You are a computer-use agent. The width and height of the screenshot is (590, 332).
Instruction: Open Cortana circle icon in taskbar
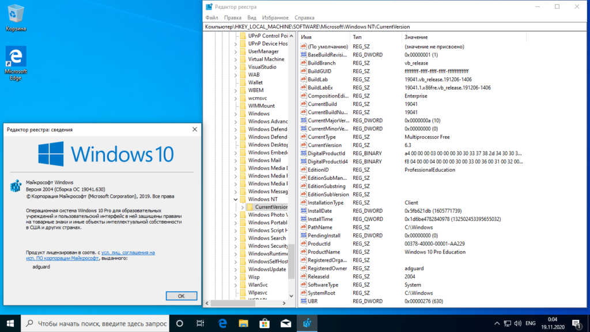coord(180,323)
